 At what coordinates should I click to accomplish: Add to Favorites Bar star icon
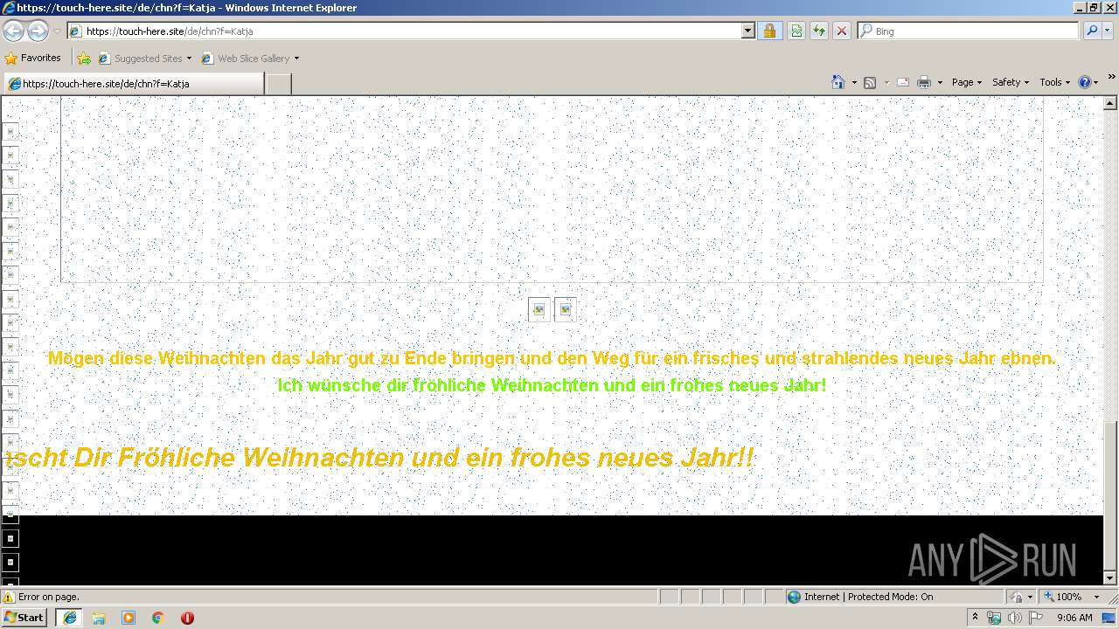pos(83,59)
